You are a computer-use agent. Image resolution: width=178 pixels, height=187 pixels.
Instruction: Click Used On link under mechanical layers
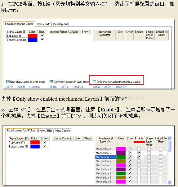121,87
